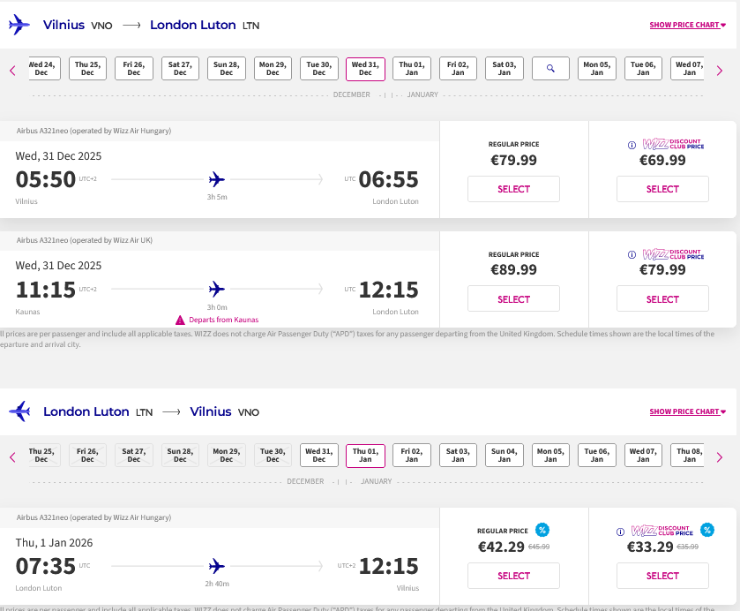
Task: Select regular price €79.99 for 05:50 flight
Action: pyautogui.click(x=513, y=189)
